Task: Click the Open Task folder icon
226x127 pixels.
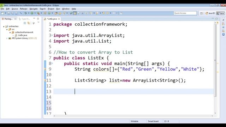Action: pos(60,13)
